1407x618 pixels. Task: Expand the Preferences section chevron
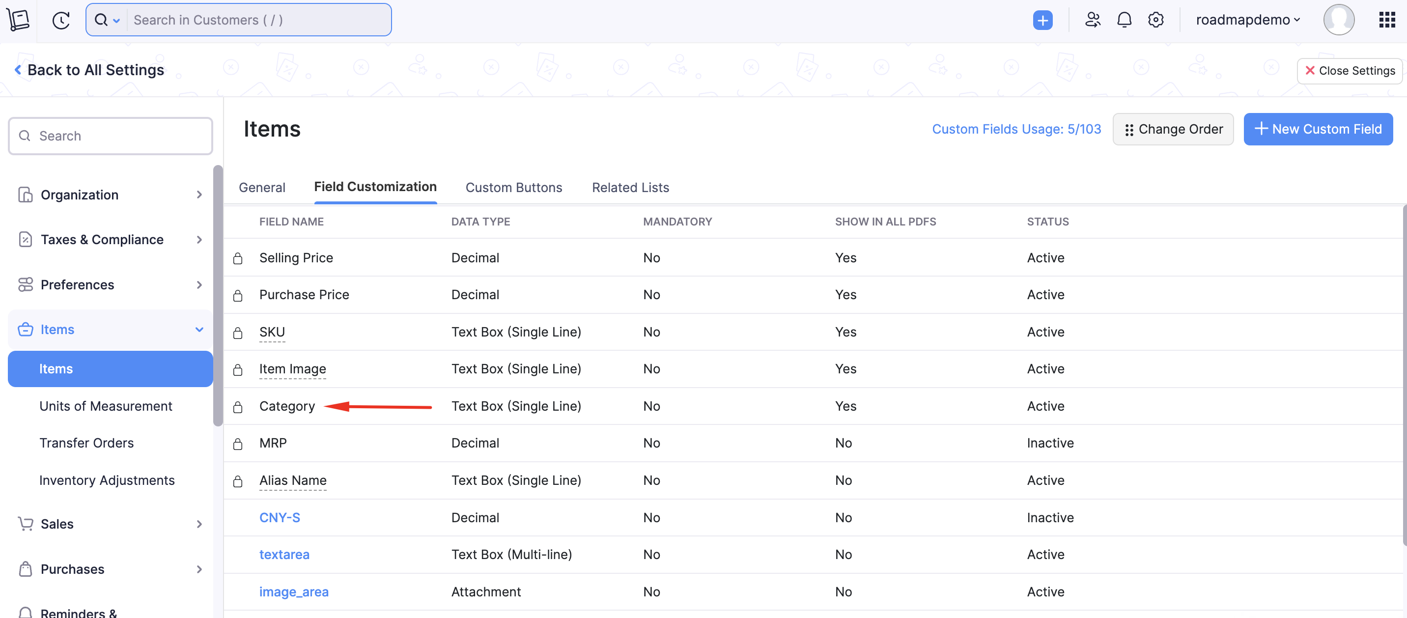199,285
